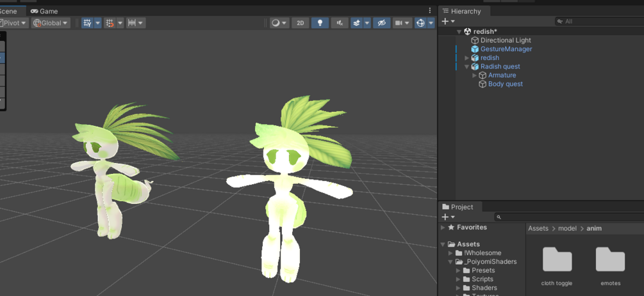
Task: Click Assets in the breadcrumb path
Action: (538, 228)
